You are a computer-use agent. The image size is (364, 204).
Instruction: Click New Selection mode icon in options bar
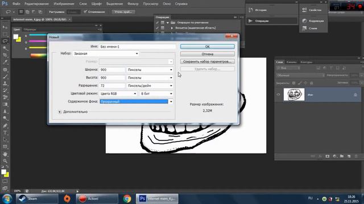click(x=21, y=11)
